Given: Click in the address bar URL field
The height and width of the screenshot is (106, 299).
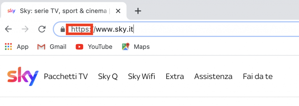Looking at the screenshot, I should coord(177,29).
